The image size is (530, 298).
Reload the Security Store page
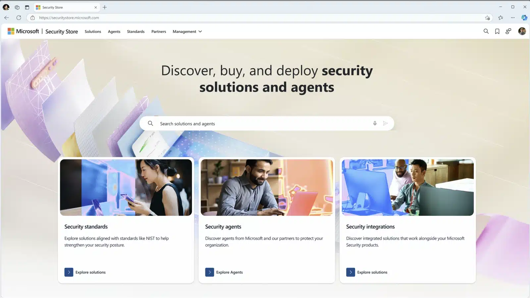click(x=19, y=18)
